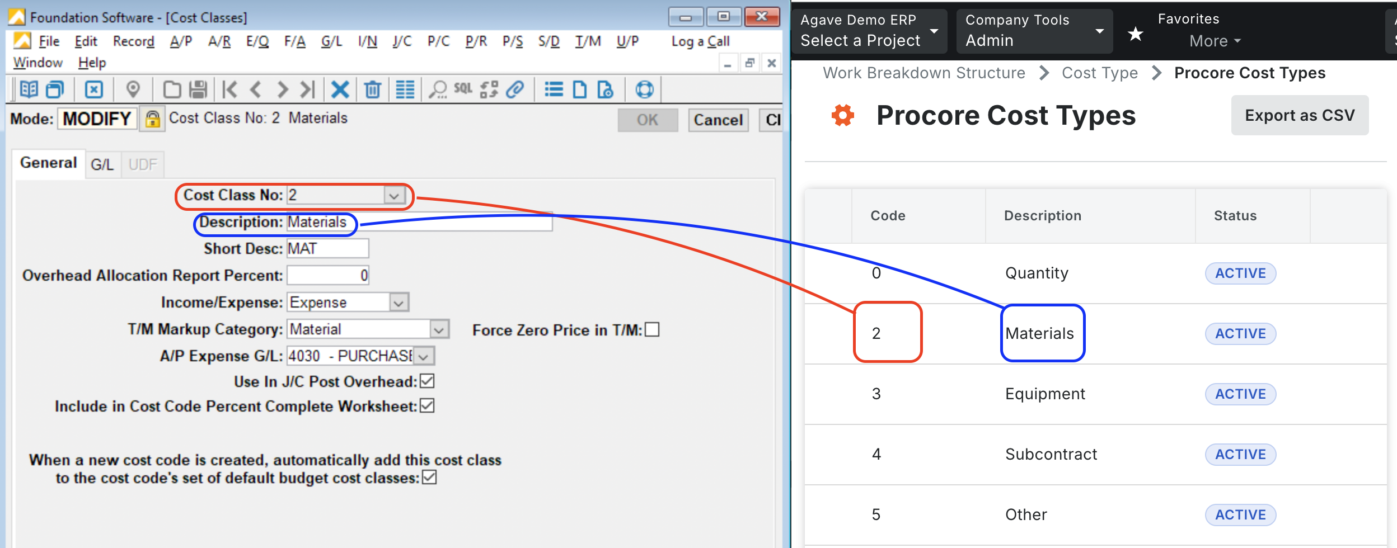Click Quantity in the cost types table
This screenshot has height=548, width=1397.
1037,273
